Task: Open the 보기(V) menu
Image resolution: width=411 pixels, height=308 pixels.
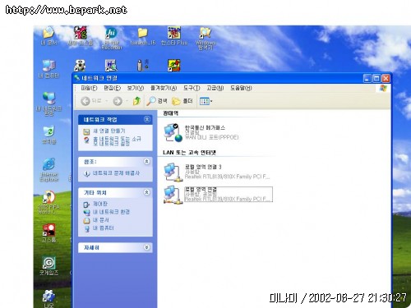Action: tap(136, 88)
